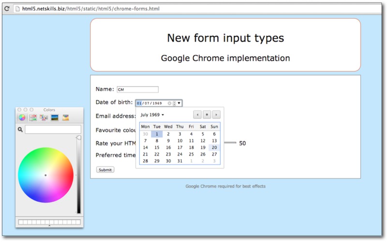The image size is (387, 242).
Task: Select July 7 in the calendar
Action: pos(146,141)
